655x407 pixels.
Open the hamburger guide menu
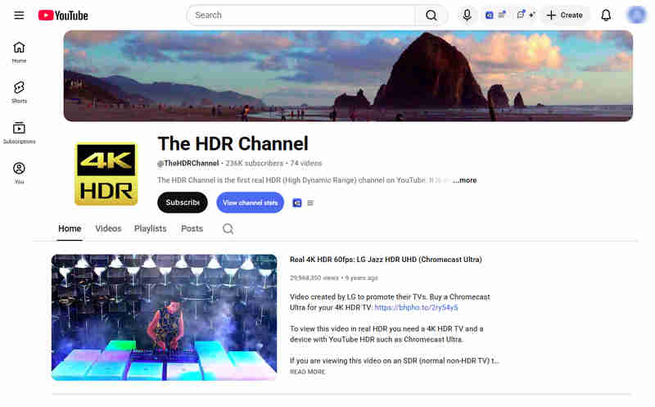pyautogui.click(x=19, y=16)
